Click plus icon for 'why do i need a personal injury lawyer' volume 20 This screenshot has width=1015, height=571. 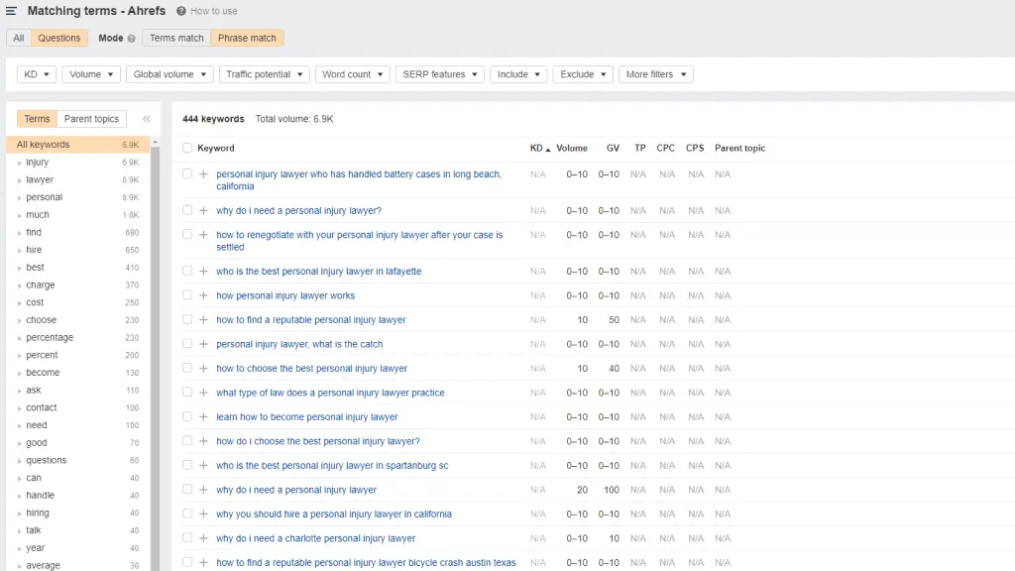click(203, 490)
